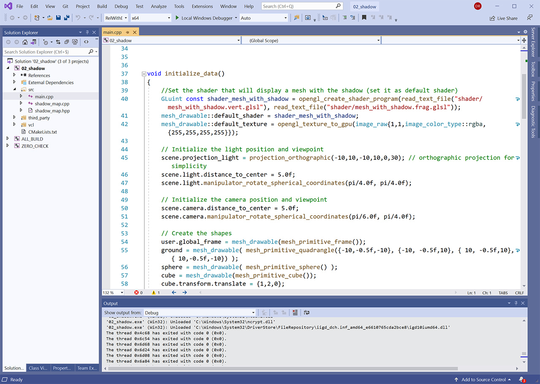Open the x64 platform dropdown
The height and width of the screenshot is (384, 540).
click(150, 18)
